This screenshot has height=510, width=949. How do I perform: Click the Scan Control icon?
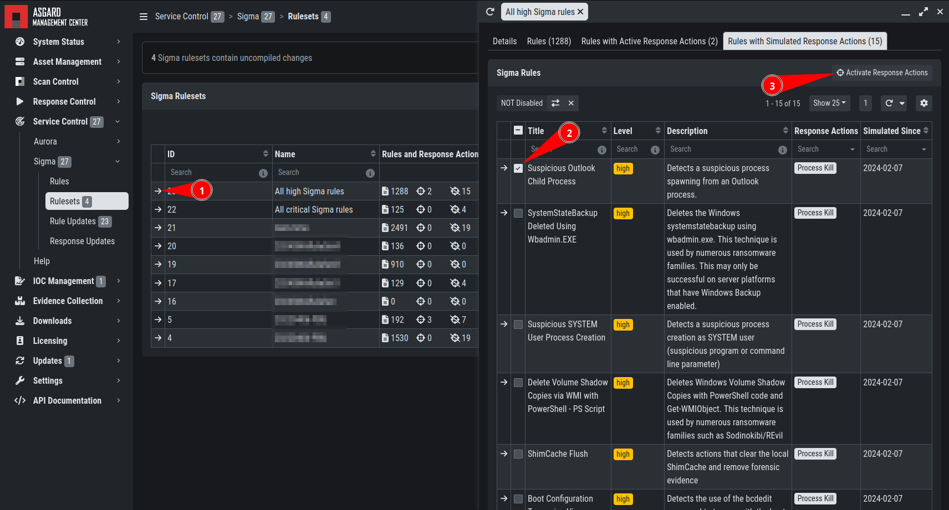tap(20, 81)
